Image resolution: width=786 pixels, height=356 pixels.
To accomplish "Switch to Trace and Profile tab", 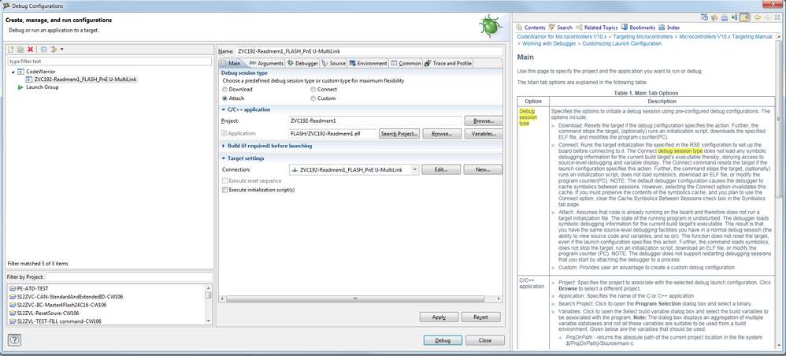I will [x=448, y=63].
